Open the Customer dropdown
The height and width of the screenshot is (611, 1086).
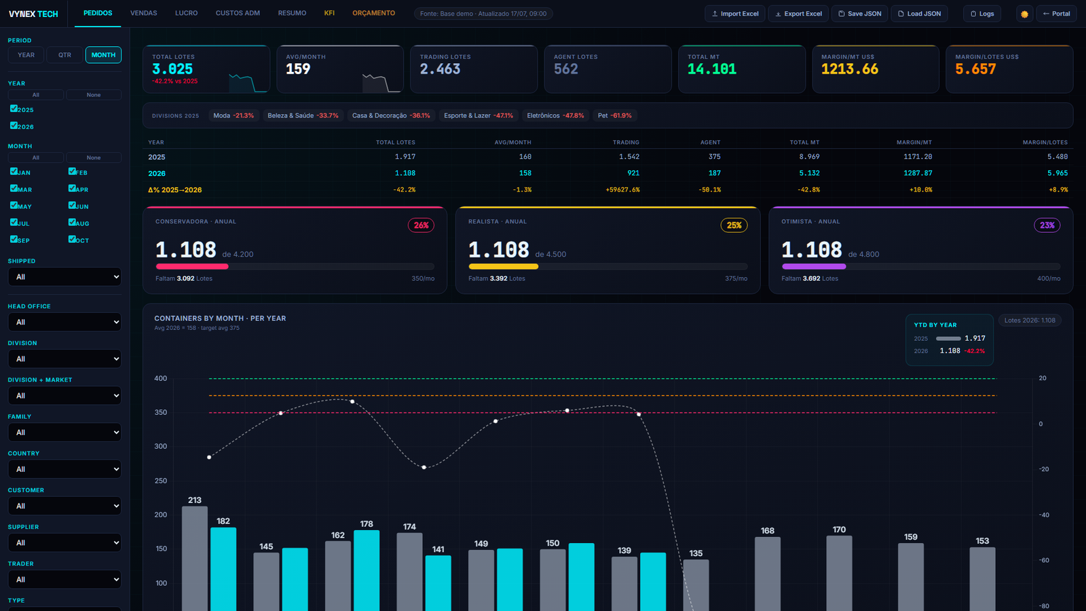click(64, 506)
